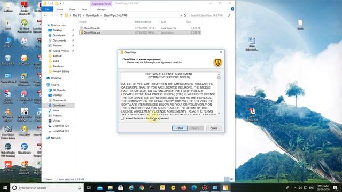Click 'This PC' in address breadcrumb
Image resolution: width=342 pixels, height=192 pixels.
point(77,15)
